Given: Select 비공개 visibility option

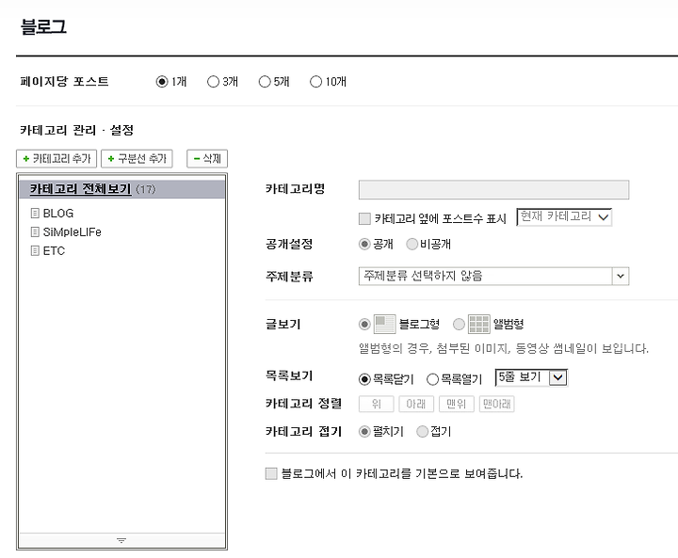Looking at the screenshot, I should click(412, 245).
